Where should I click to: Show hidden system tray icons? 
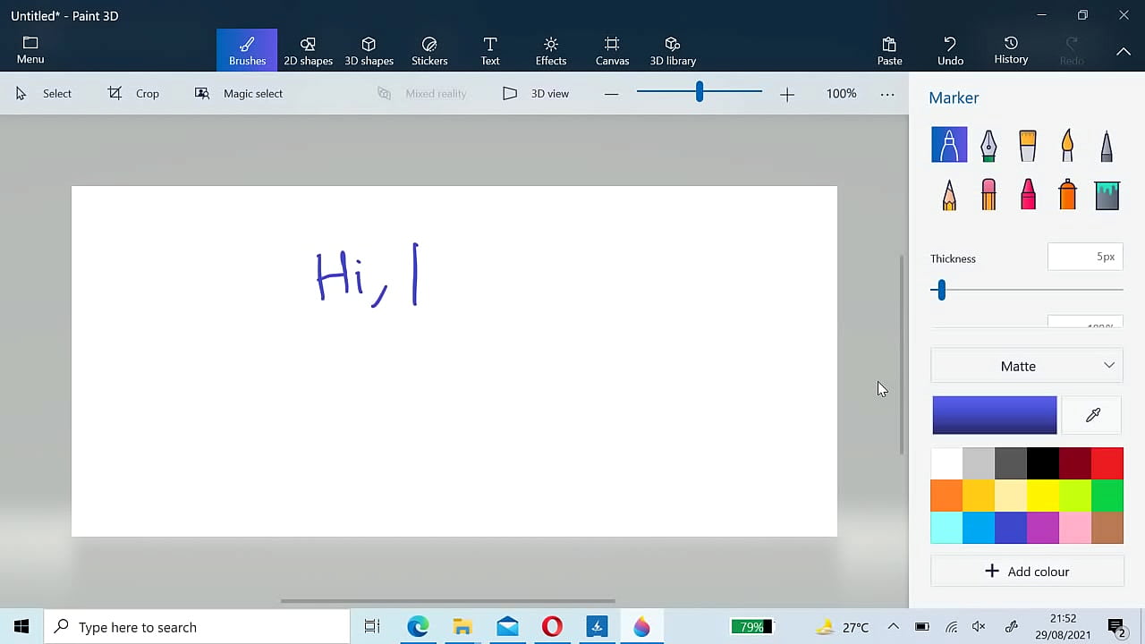tap(893, 627)
